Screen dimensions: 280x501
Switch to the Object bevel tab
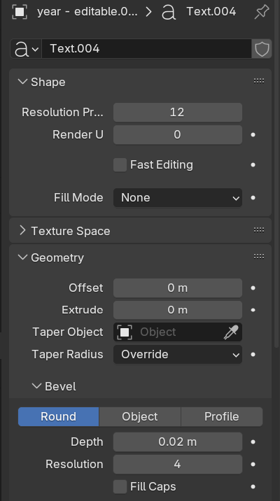pos(140,416)
